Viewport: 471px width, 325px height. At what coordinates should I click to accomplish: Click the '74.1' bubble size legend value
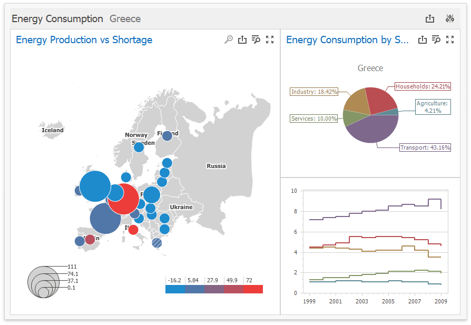(x=73, y=273)
